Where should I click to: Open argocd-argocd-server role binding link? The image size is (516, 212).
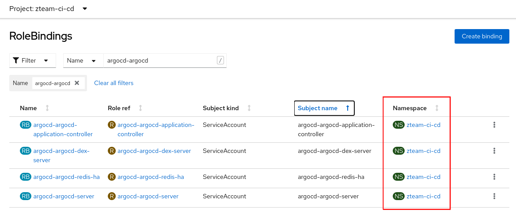point(64,197)
